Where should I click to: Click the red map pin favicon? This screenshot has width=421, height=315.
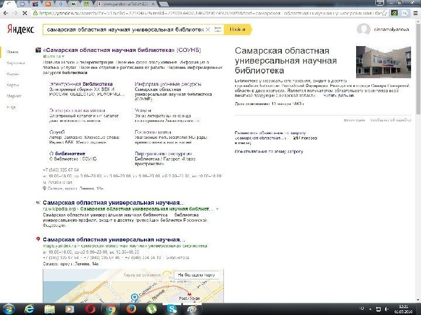[38, 239]
